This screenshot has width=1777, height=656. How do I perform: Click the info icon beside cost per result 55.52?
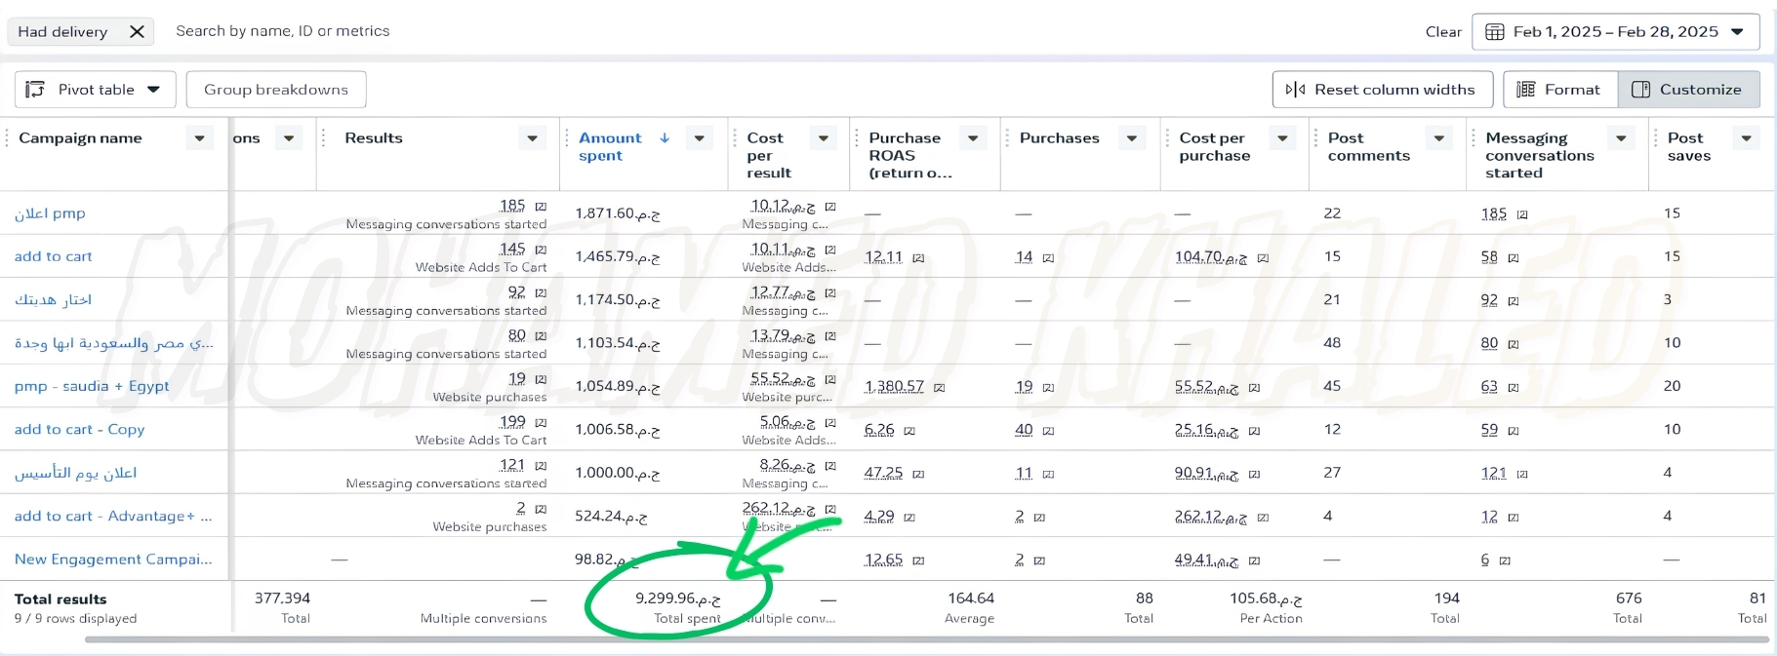pos(830,379)
